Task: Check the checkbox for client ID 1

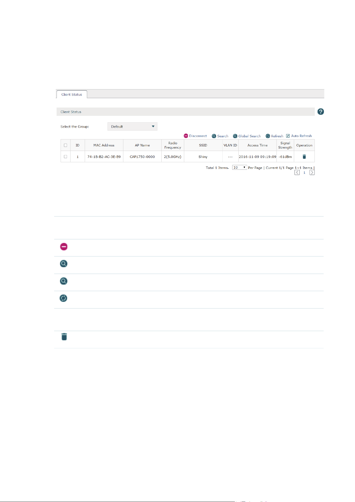Action: [65, 157]
